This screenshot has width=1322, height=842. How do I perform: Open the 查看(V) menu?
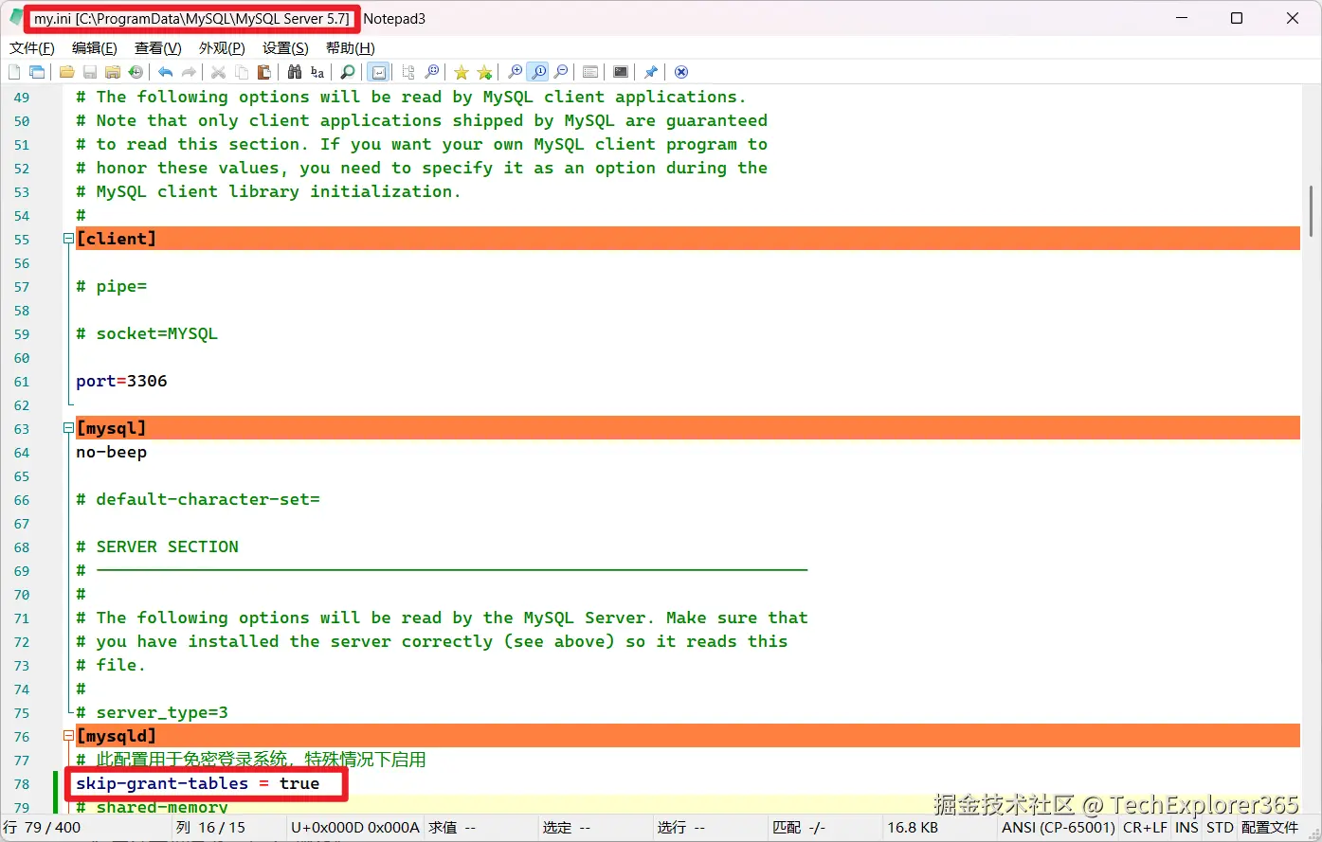click(x=158, y=48)
